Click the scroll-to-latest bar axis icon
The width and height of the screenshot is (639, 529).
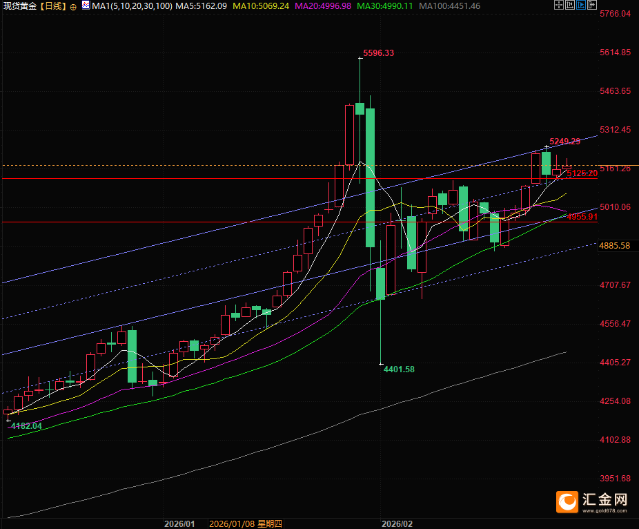(x=570, y=5)
